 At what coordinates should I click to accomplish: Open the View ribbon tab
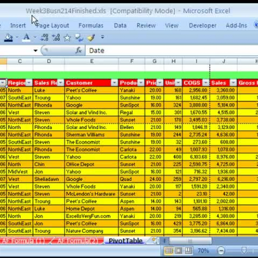[x=172, y=25]
